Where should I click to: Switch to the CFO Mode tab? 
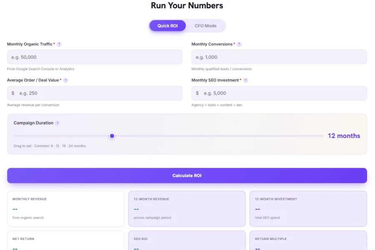(205, 26)
